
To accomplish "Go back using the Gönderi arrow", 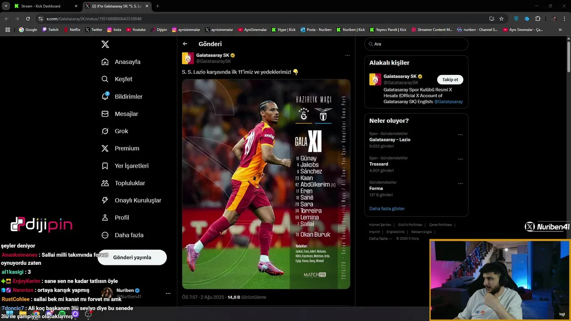I will point(185,44).
